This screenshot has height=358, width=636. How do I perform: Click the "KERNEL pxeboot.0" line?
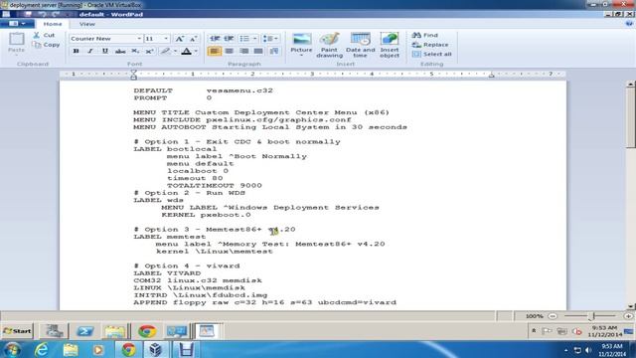click(x=206, y=215)
